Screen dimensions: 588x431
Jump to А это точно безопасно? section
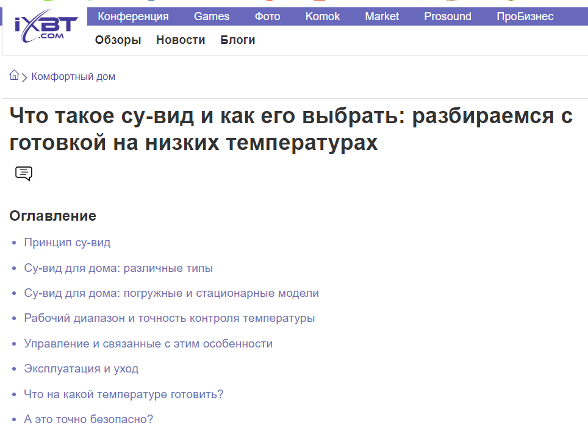tap(88, 419)
